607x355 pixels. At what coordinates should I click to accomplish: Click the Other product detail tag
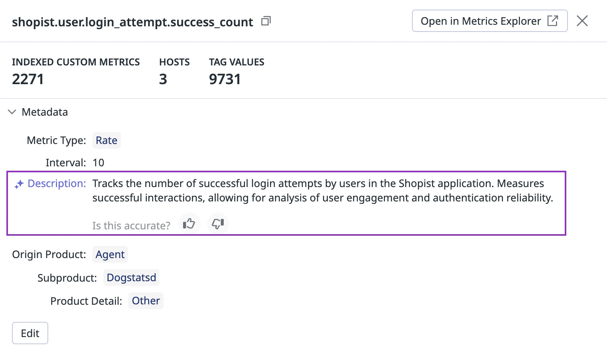pyautogui.click(x=146, y=301)
